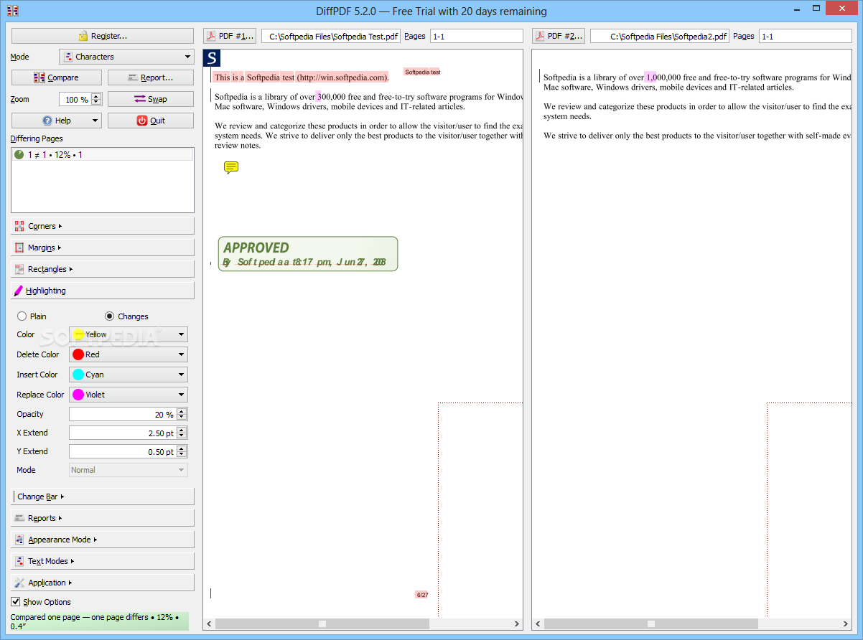This screenshot has width=863, height=640.
Task: Click the Compare button
Action: 56,77
